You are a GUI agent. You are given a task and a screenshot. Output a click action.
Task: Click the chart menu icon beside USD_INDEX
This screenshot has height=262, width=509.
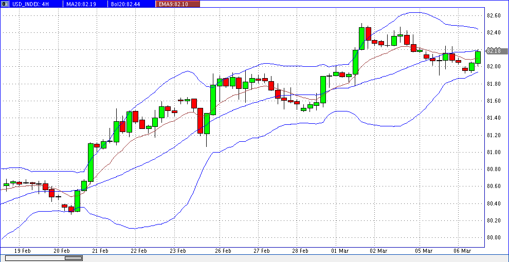[x=4, y=4]
